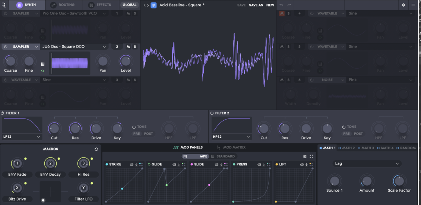
Task: Open the STRIKE panel color grid icon
Action: pos(141,164)
